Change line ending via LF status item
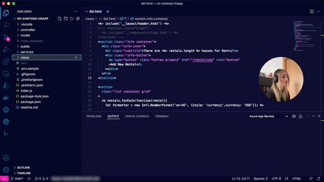The width and height of the screenshot is (324, 182). pyautogui.click(x=287, y=178)
